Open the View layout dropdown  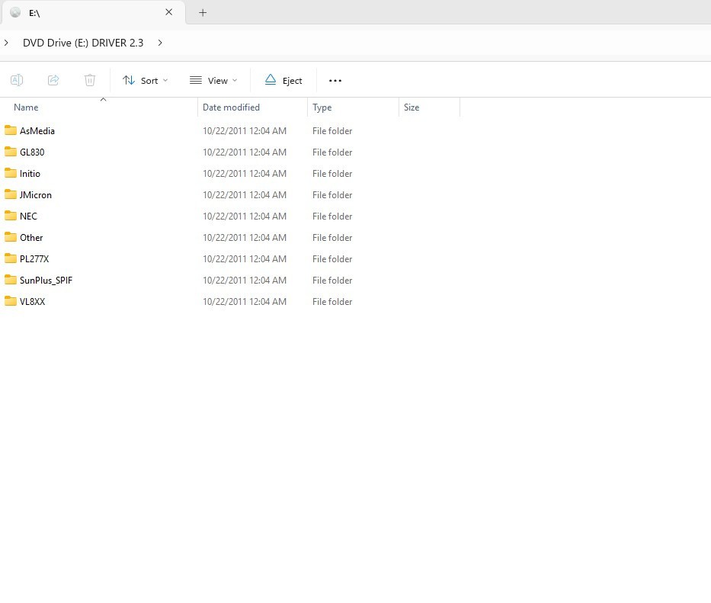(x=213, y=81)
